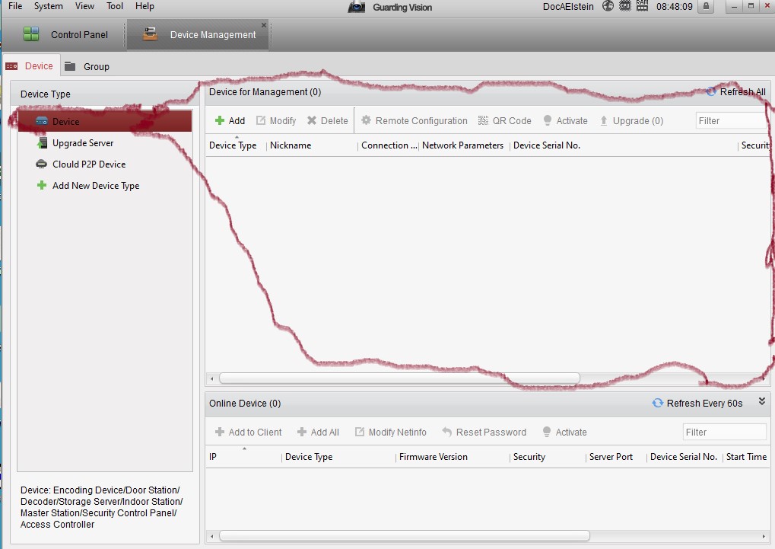Image resolution: width=775 pixels, height=549 pixels.
Task: Sort by Start Time column
Action: (746, 457)
